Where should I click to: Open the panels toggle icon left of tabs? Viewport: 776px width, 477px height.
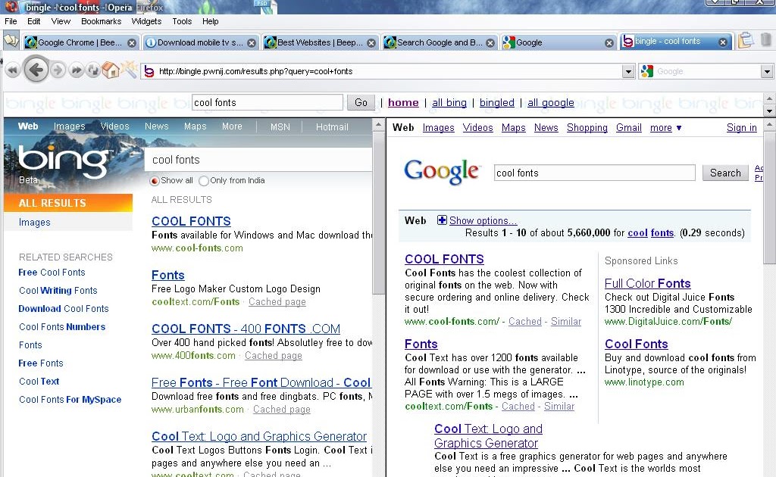click(x=11, y=41)
